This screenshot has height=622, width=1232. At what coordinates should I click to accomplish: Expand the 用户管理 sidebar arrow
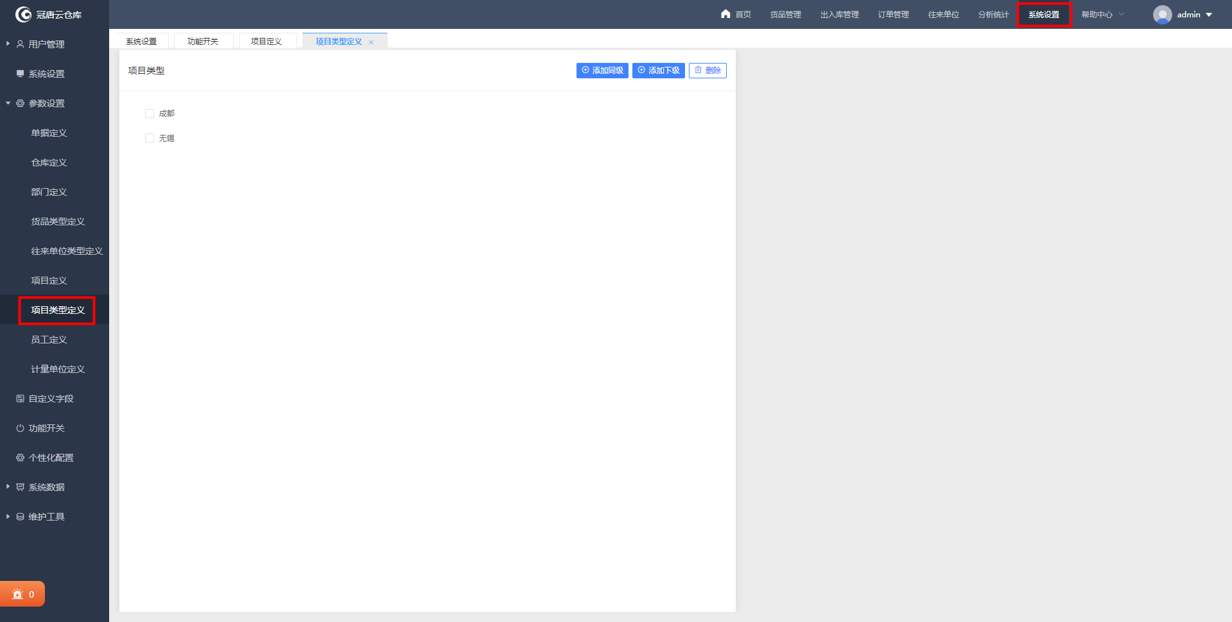(x=8, y=44)
